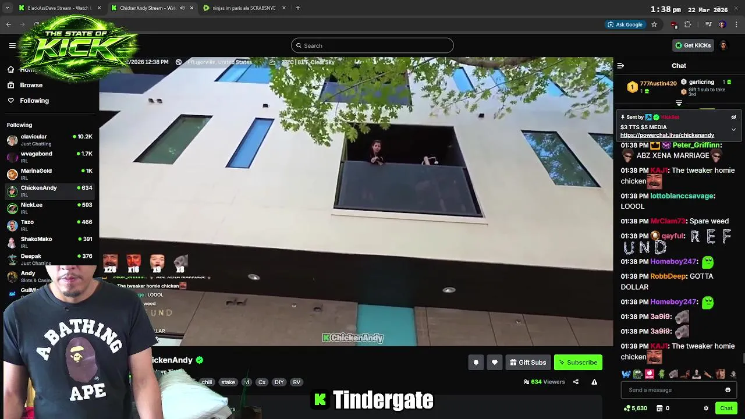Expand the gift leaderboard handle
This screenshot has height=419, width=745.
tap(679, 103)
